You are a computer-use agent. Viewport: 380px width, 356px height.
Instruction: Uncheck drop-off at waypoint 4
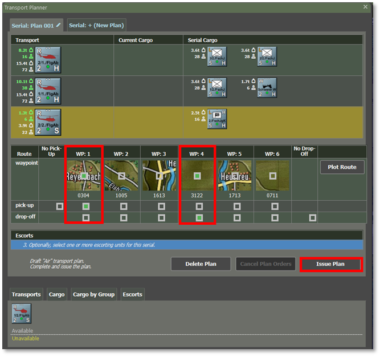(199, 217)
